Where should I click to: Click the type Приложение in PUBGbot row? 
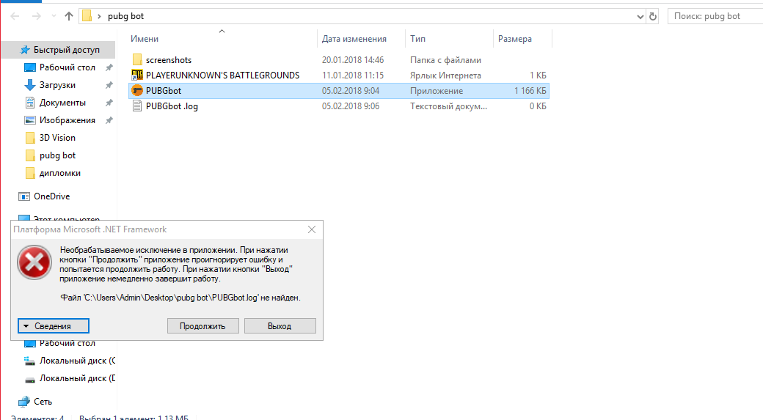point(437,90)
